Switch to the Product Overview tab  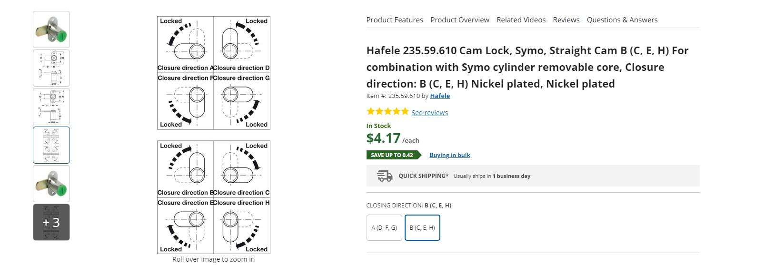tap(460, 20)
